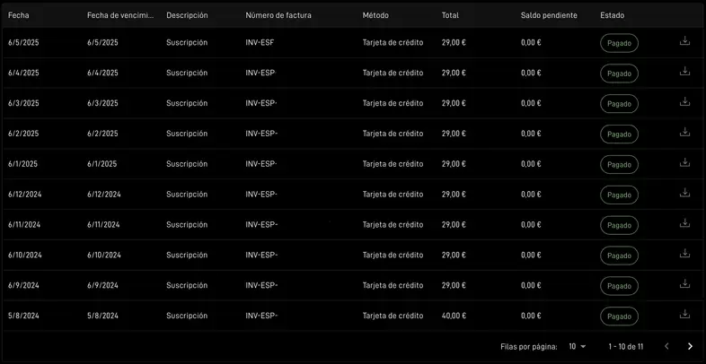The height and width of the screenshot is (364, 706).
Task: Open the rows per page dropdown
Action: [x=577, y=346]
